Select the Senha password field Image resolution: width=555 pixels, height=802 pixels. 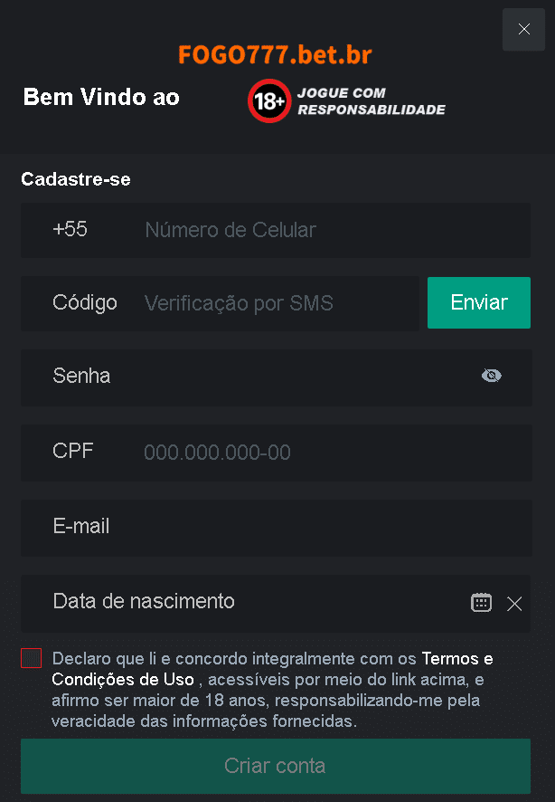289,377
